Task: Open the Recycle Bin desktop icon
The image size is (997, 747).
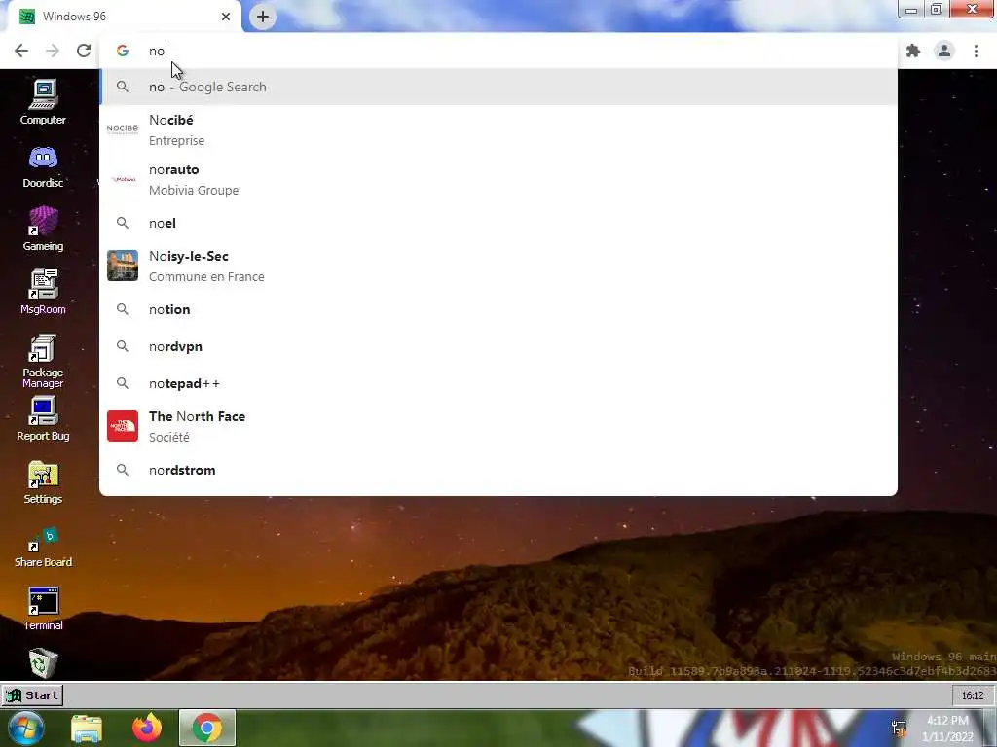Action: click(43, 662)
